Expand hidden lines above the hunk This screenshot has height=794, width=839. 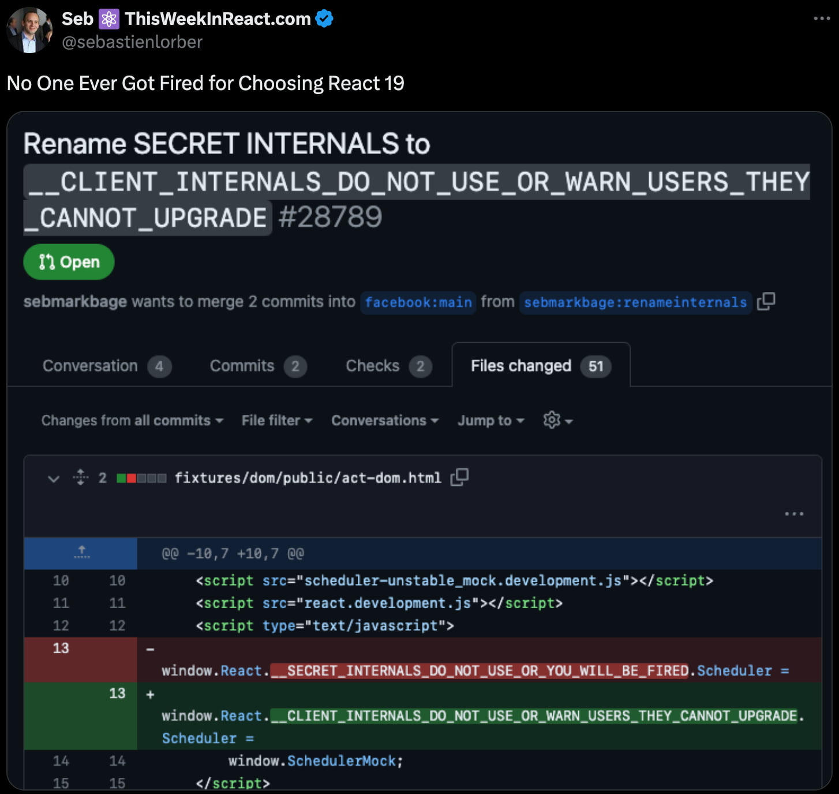[x=81, y=553]
